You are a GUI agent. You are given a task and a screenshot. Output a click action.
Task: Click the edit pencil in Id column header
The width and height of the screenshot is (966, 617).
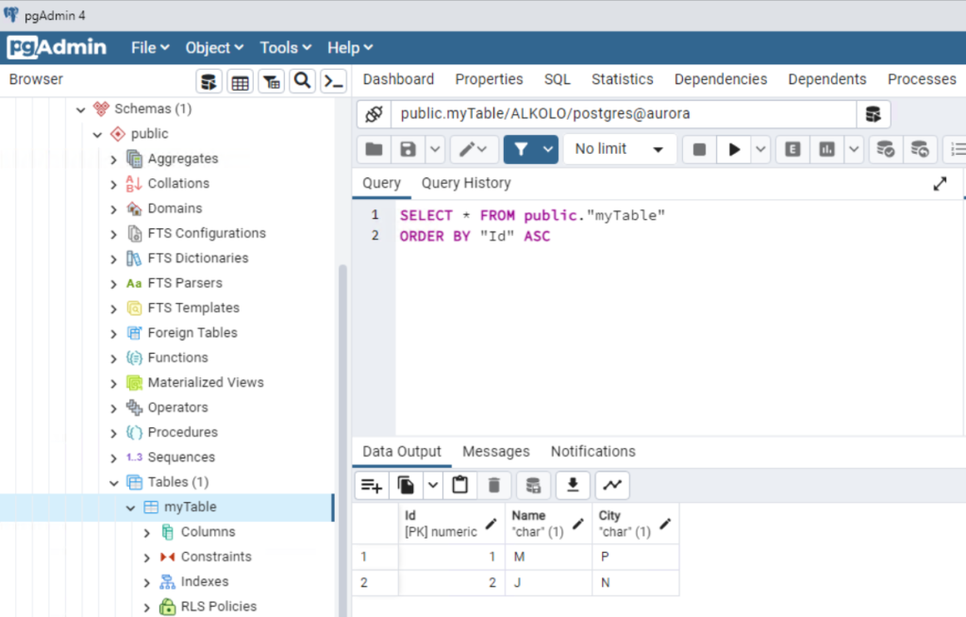pos(491,524)
